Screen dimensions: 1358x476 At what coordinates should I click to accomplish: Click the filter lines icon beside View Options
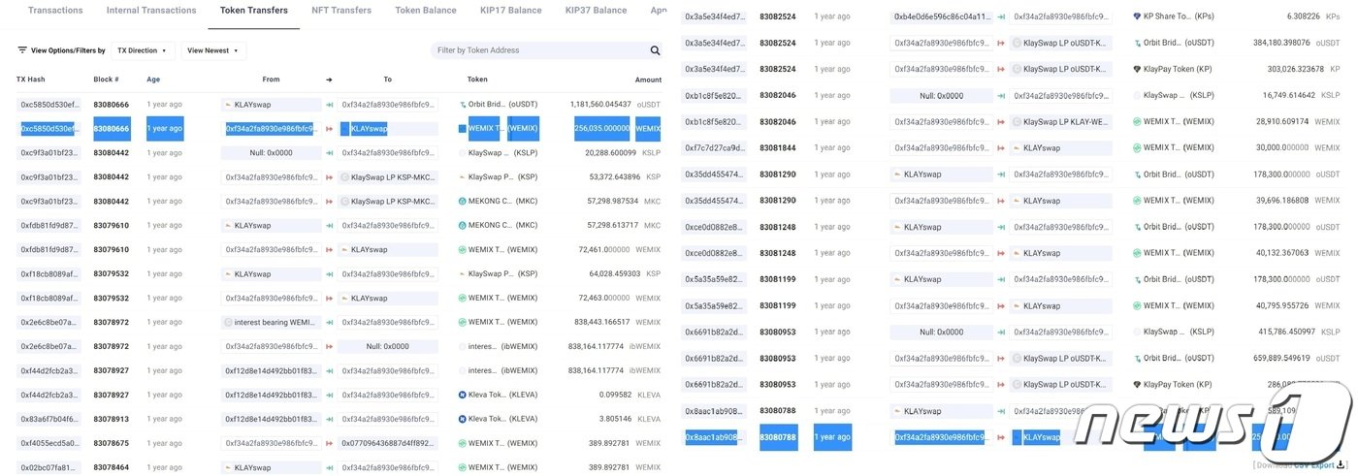pyautogui.click(x=22, y=50)
